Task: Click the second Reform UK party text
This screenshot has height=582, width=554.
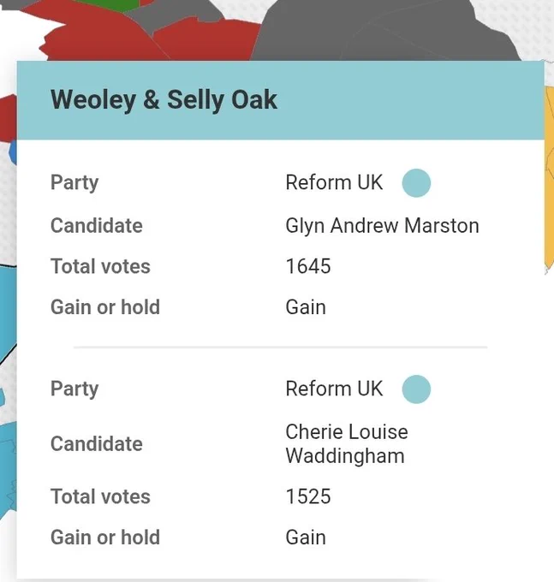Action: tap(334, 389)
